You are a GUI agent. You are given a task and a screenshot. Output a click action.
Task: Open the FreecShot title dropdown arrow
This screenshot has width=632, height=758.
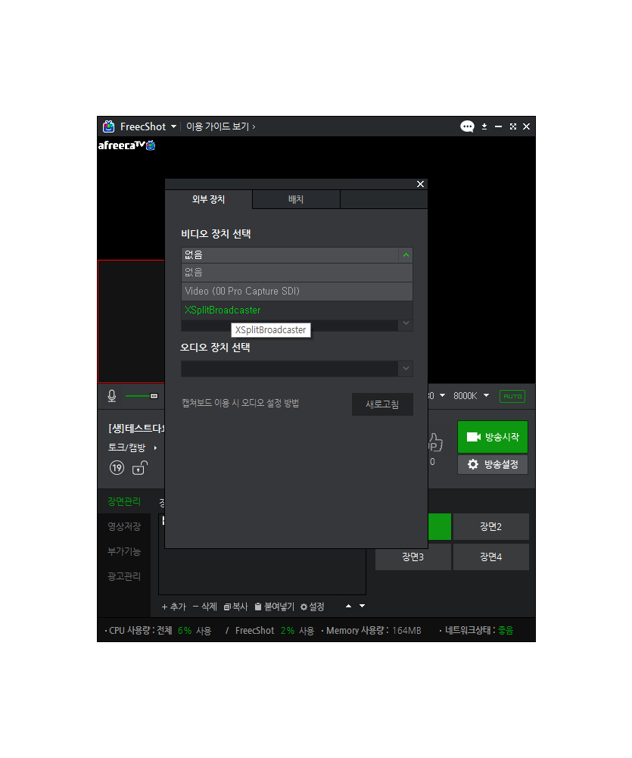(173, 126)
